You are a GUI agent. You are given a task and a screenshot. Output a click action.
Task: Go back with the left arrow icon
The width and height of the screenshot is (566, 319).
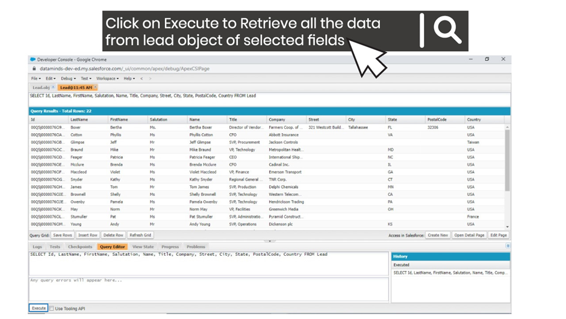141,78
